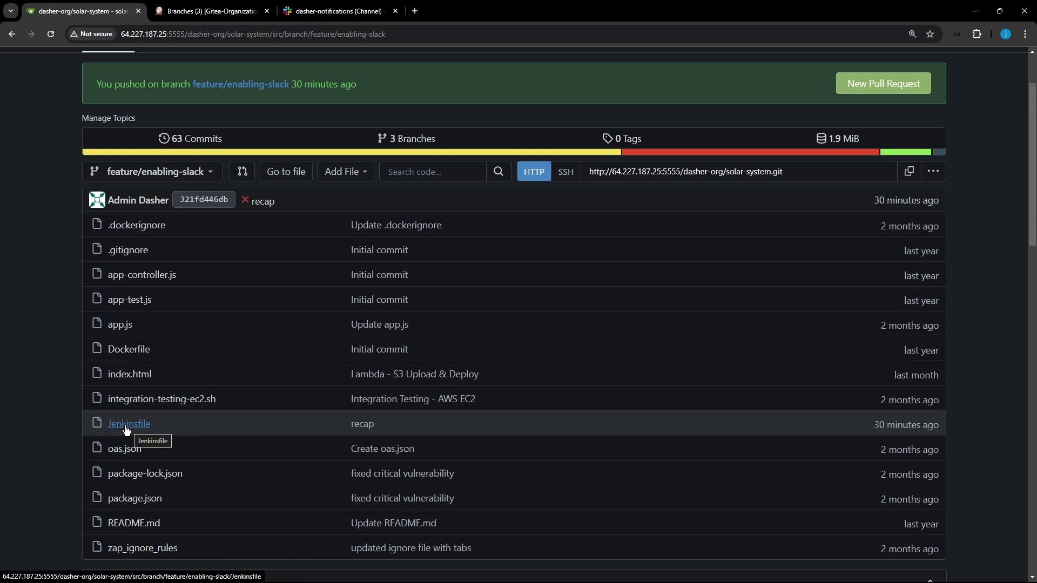Switch clone URL to SSH
Image resolution: width=1037 pixels, height=583 pixels.
565,172
